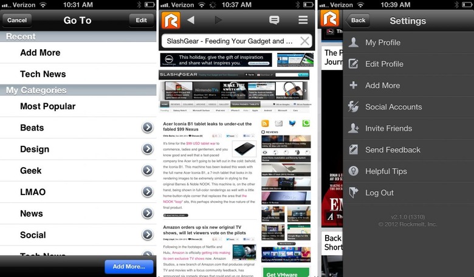474x277 pixels.
Task: Expand the LMAO category arrow
Action: [x=148, y=192]
